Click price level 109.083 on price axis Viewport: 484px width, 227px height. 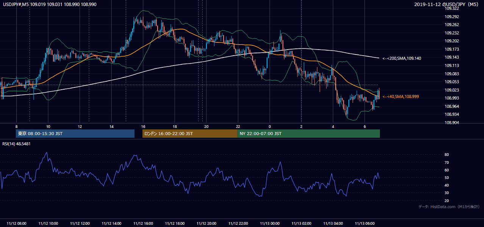click(x=452, y=74)
